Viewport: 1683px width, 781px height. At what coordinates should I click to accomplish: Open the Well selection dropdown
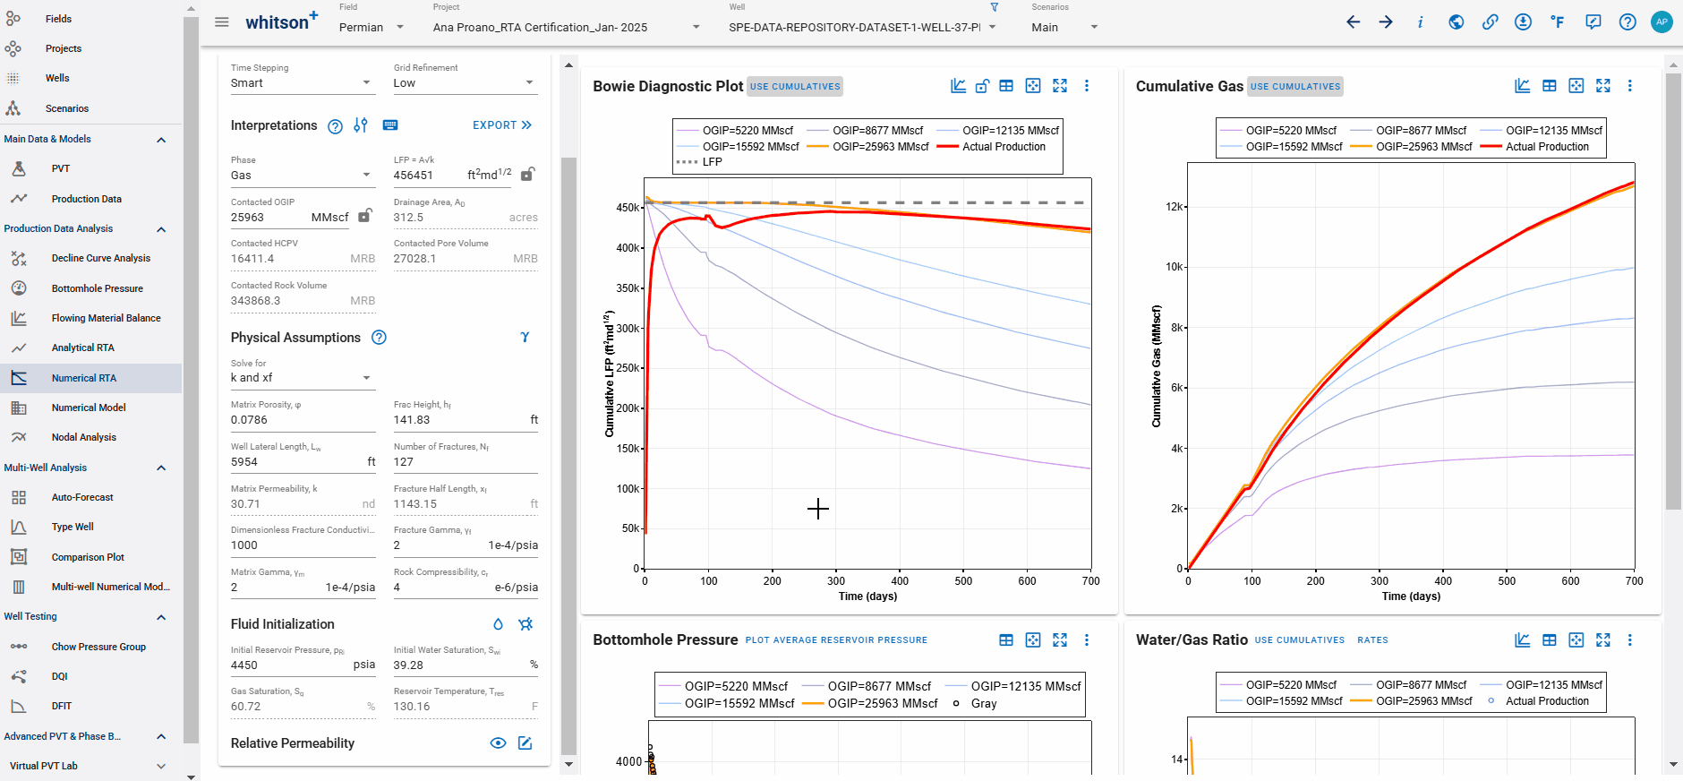pyautogui.click(x=862, y=27)
